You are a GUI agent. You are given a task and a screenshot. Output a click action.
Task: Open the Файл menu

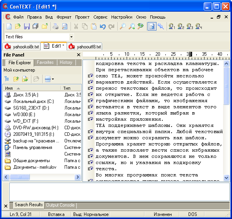click(18, 17)
